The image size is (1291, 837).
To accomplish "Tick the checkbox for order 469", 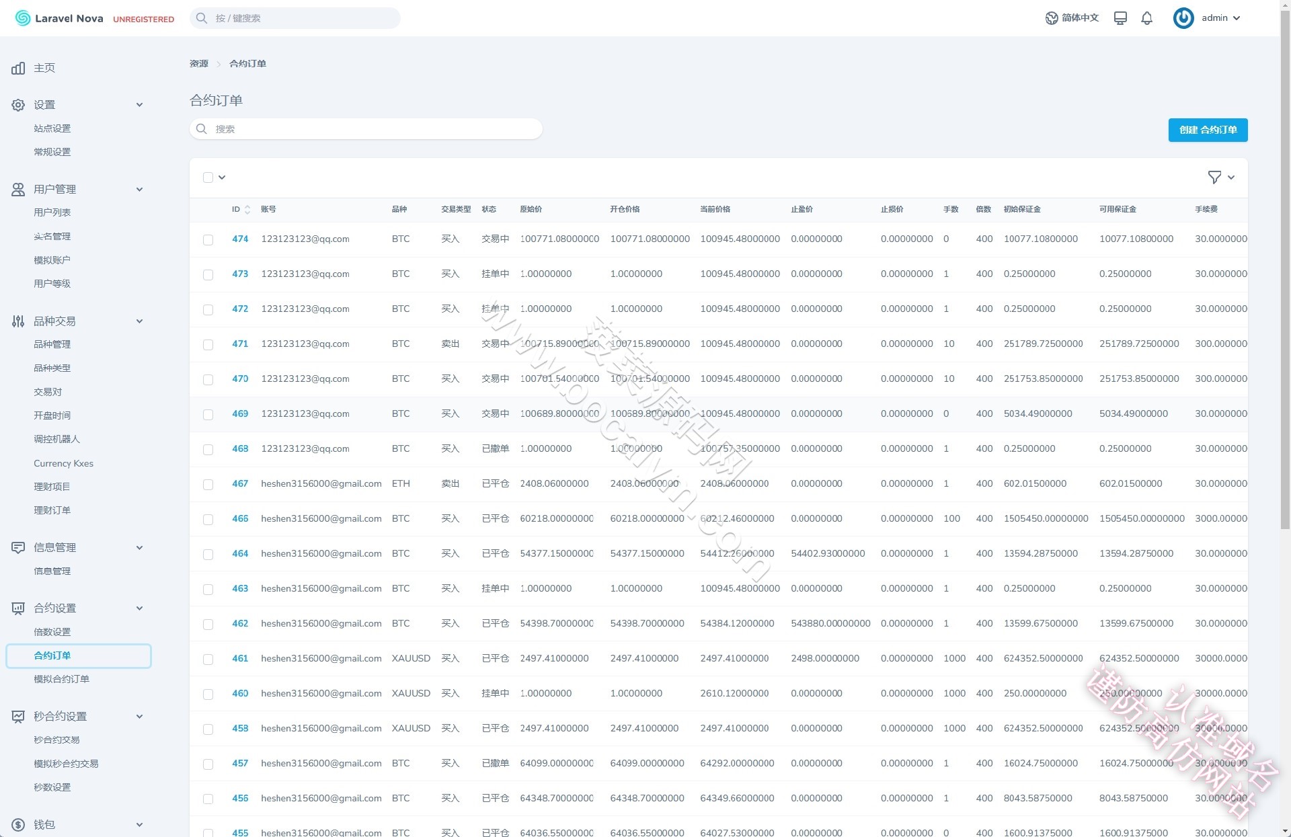I will tap(208, 415).
